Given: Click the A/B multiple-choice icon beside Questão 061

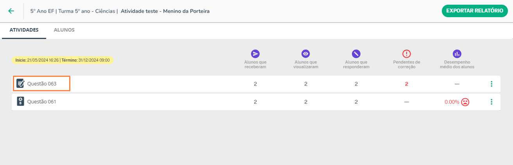Looking at the screenshot, I should (x=20, y=101).
